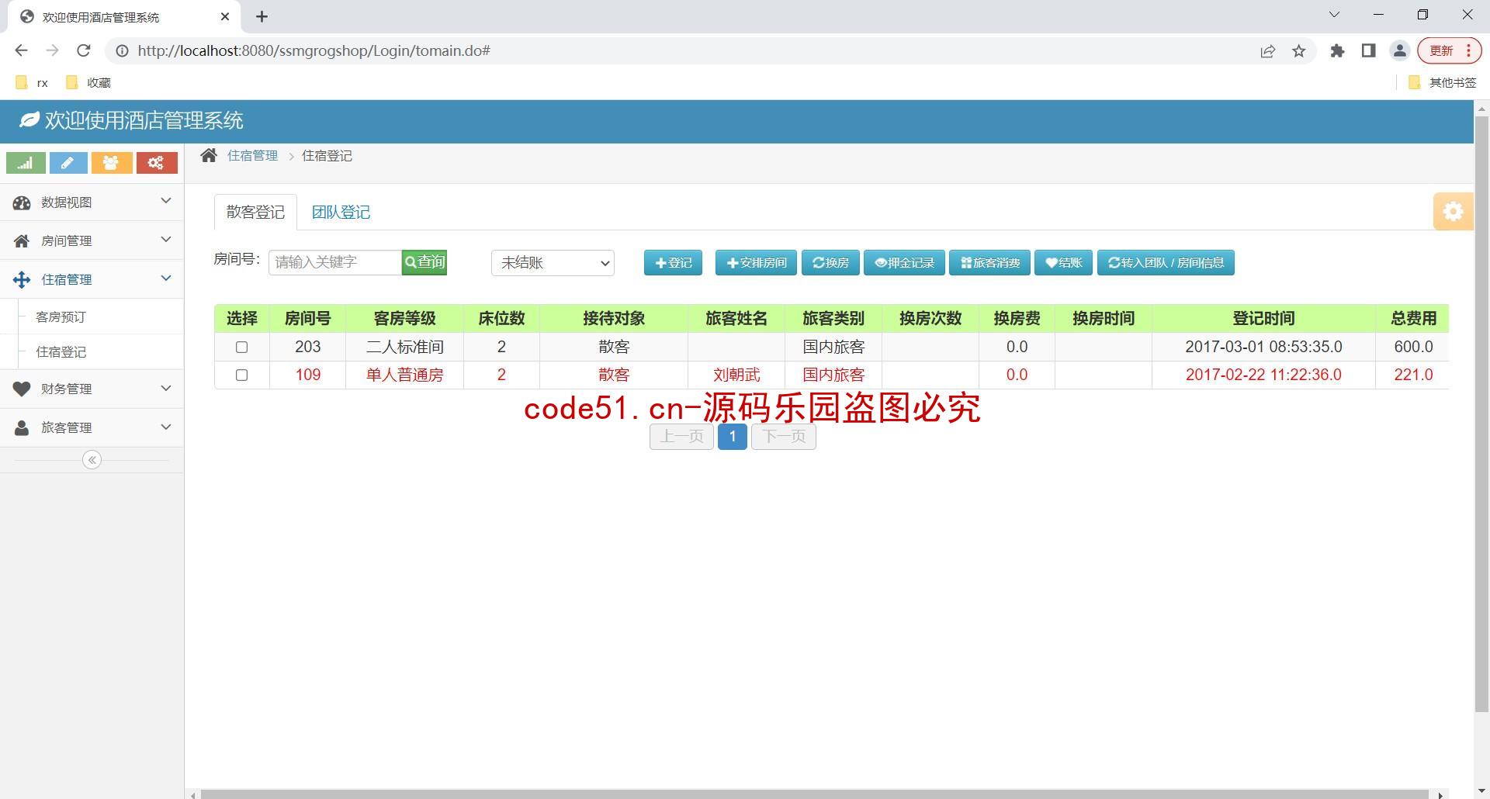Open the tab search chevron
Screen dimensions: 1490x799
tap(1334, 15)
